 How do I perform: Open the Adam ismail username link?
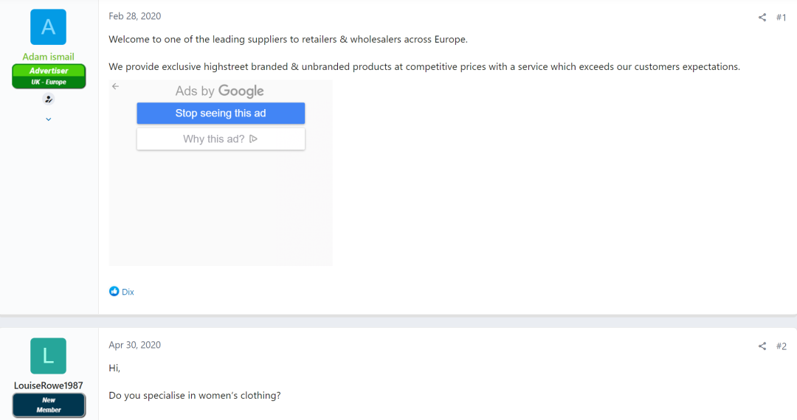click(49, 57)
